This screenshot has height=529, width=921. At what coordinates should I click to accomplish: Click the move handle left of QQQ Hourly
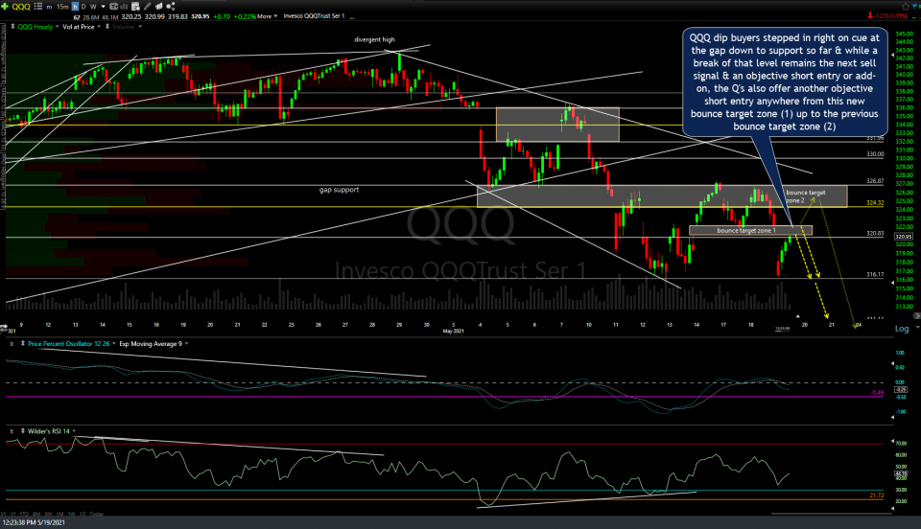[12, 27]
